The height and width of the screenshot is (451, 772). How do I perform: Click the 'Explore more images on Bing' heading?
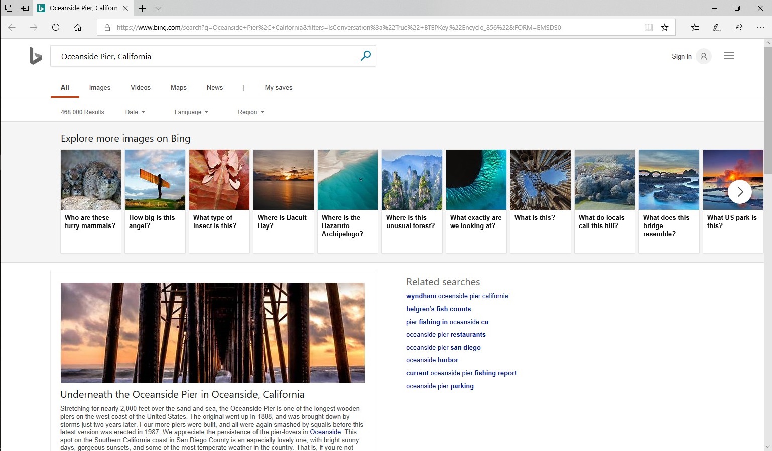pos(125,138)
